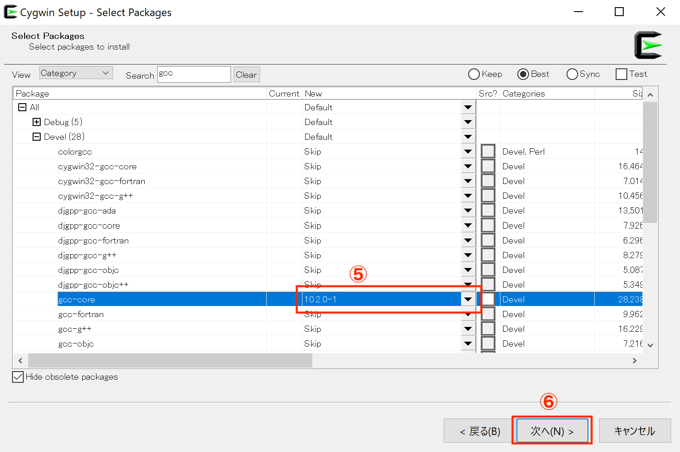
Task: Enable the Test checkbox
Action: [x=621, y=74]
